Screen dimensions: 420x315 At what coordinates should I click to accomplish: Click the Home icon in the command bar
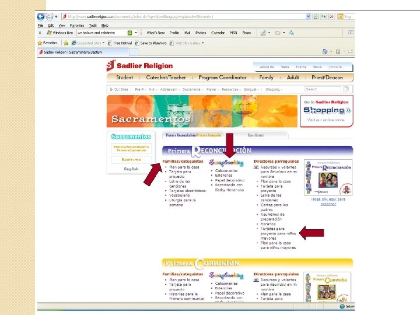tap(325, 51)
